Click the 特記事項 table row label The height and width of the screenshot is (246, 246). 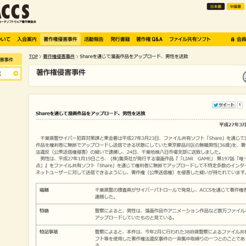(x=49, y=232)
